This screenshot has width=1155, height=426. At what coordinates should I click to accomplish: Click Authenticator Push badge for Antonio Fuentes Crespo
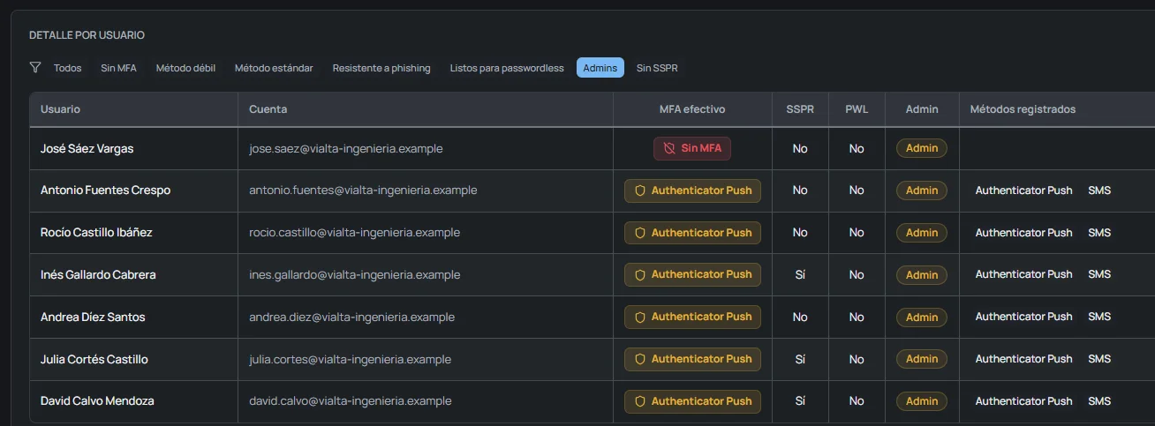pyautogui.click(x=692, y=191)
